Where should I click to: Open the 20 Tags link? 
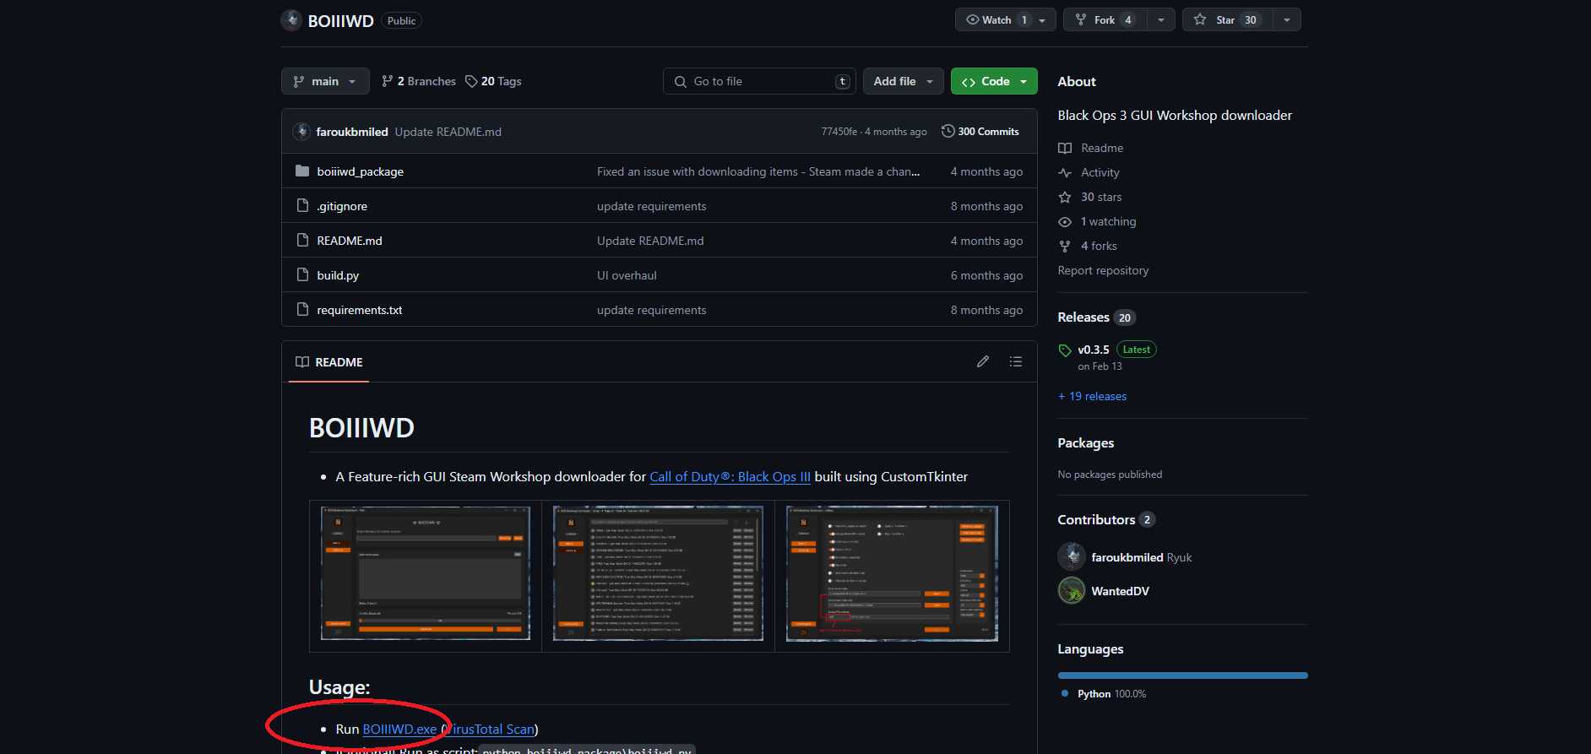493,81
